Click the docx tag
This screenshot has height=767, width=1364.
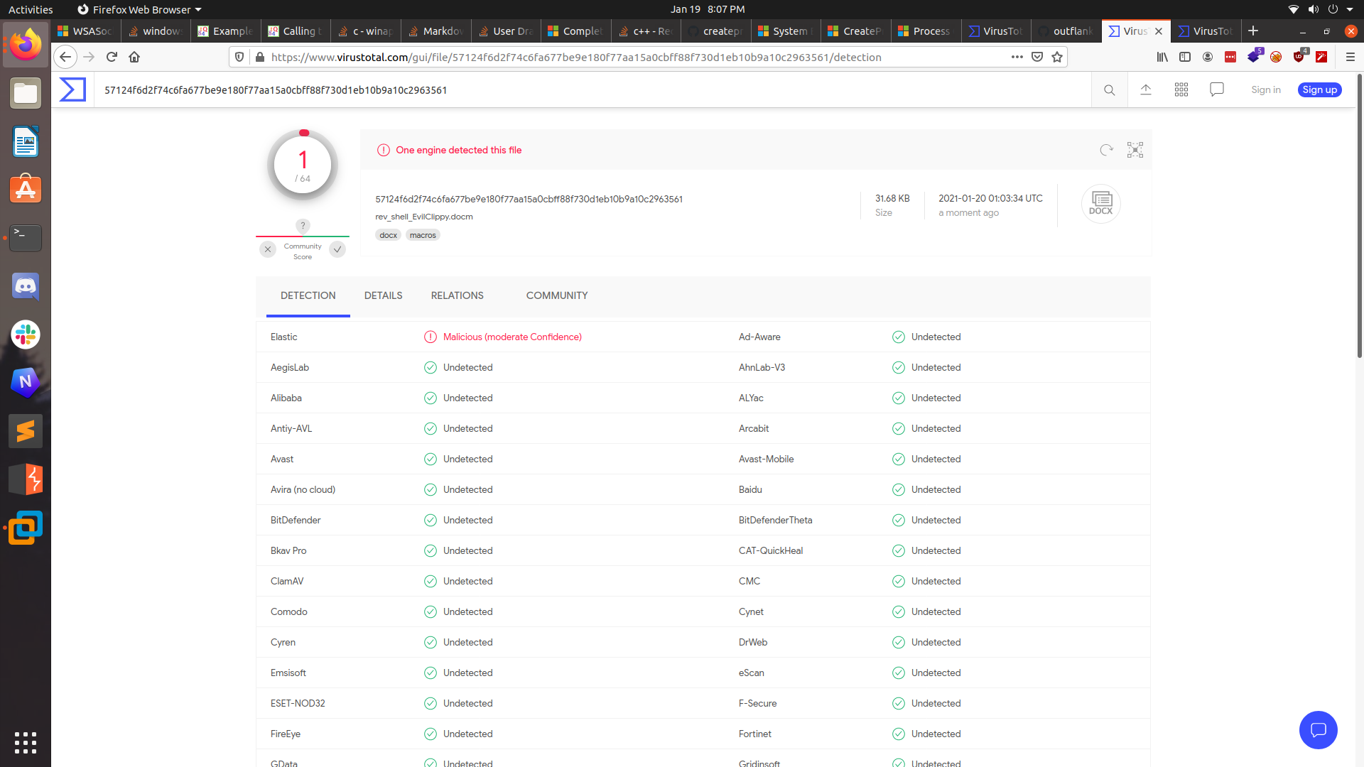tap(388, 235)
